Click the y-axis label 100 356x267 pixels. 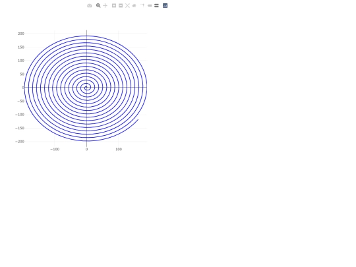click(x=21, y=61)
